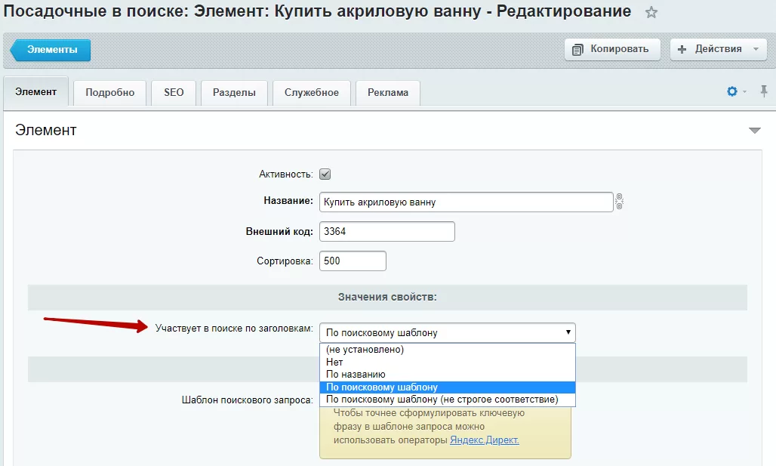This screenshot has width=776, height=466.
Task: Switch to the Подробно tab
Action: pos(110,93)
